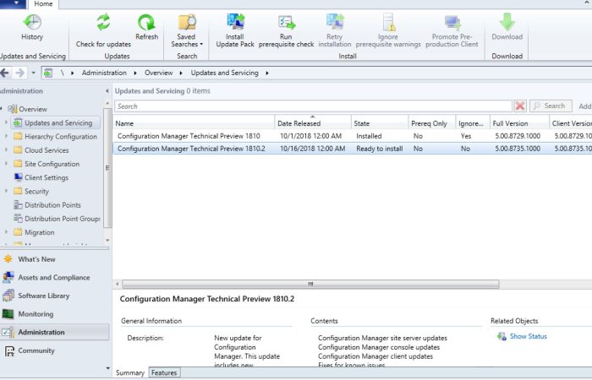
Task: Click the horizontal scrollbar thumb
Action: [310, 284]
